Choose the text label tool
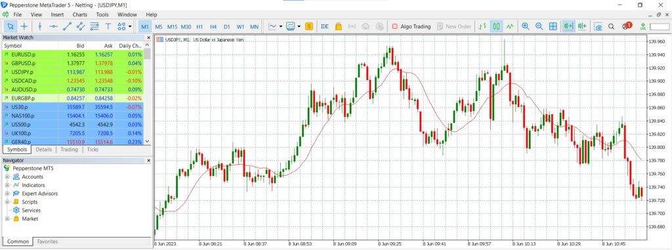 coord(108,26)
